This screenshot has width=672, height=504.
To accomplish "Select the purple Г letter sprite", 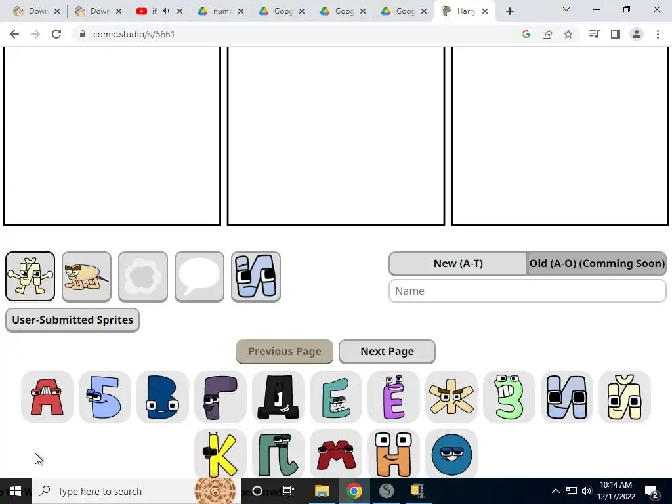I will [x=220, y=397].
